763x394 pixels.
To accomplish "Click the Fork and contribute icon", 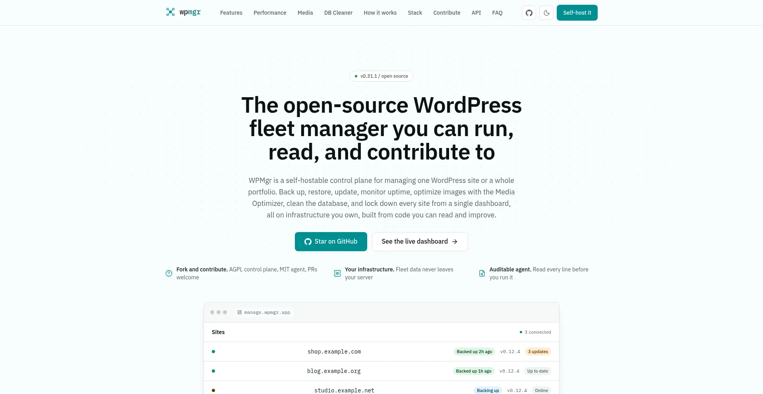I will [169, 273].
